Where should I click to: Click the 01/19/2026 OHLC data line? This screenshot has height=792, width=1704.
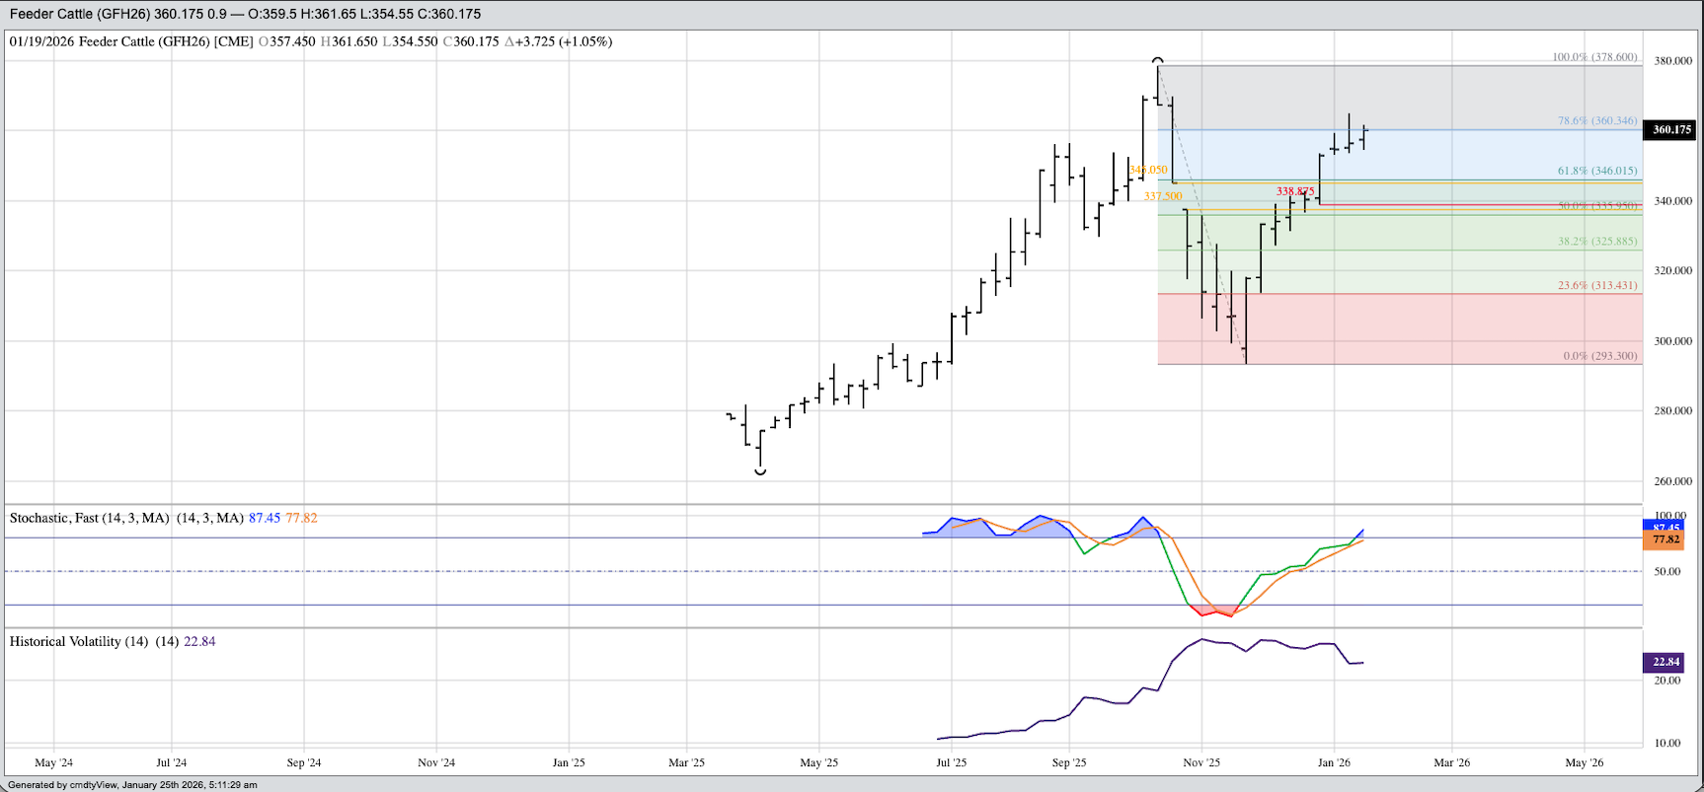[311, 41]
